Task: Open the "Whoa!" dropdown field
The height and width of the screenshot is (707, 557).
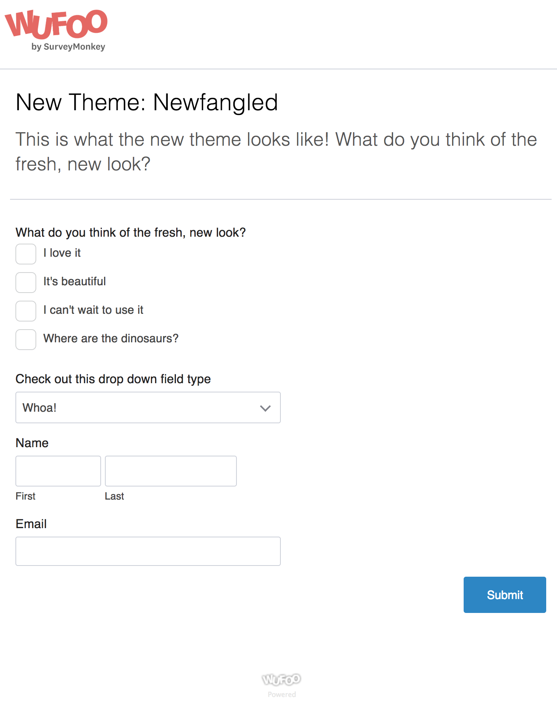Action: click(148, 407)
